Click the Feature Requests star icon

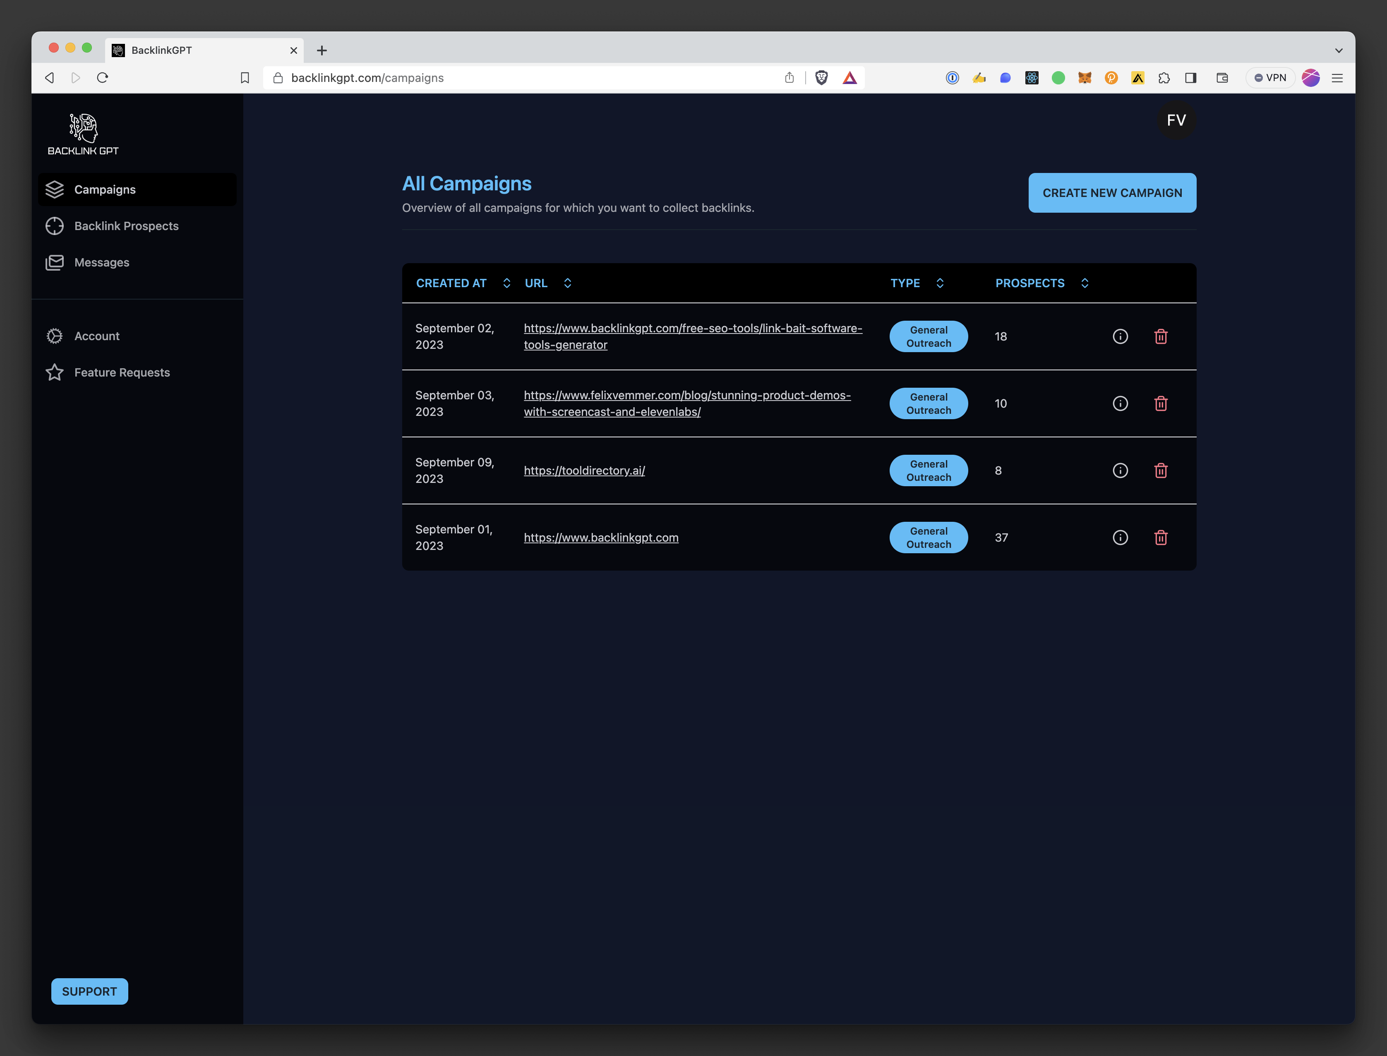[55, 372]
